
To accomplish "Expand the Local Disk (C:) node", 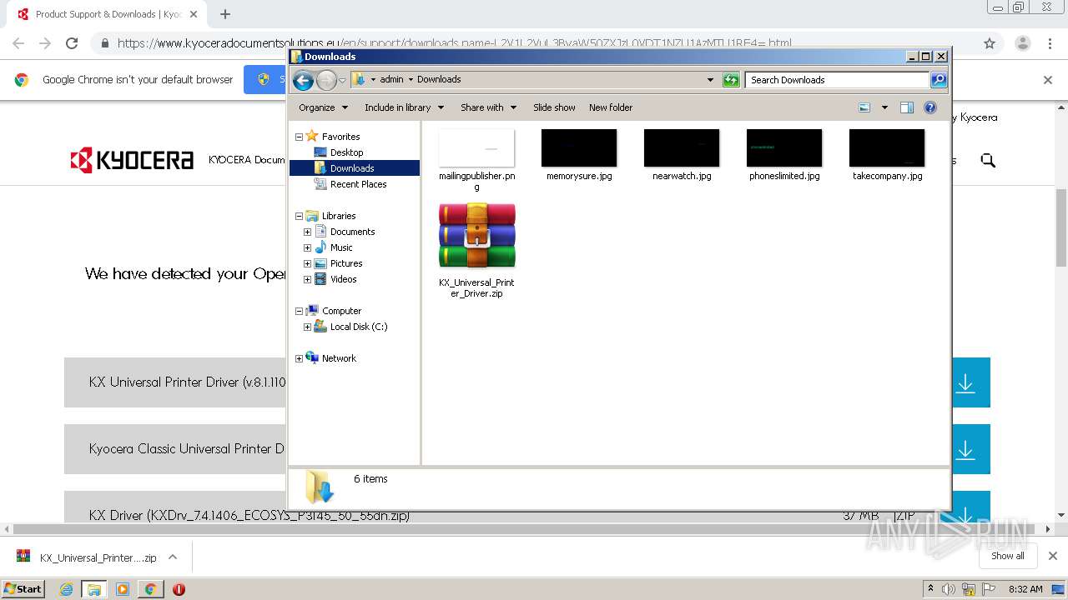I will pos(307,327).
